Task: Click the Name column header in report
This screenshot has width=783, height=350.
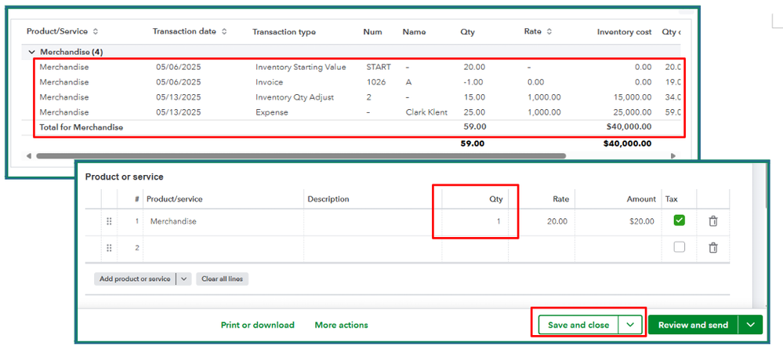Action: [414, 31]
